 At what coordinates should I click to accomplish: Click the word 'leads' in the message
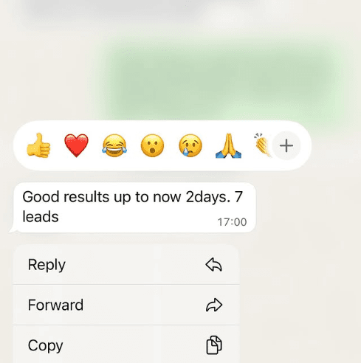click(41, 217)
